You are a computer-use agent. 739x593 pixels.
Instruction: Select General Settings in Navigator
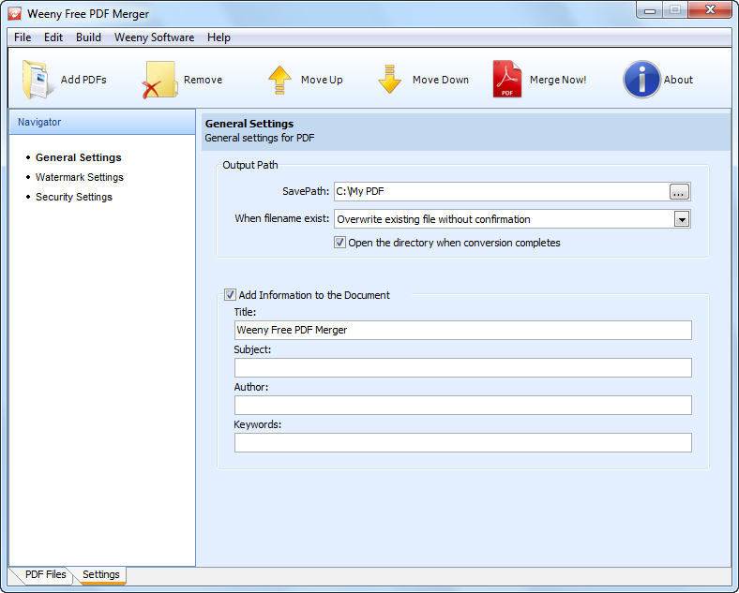click(x=79, y=157)
